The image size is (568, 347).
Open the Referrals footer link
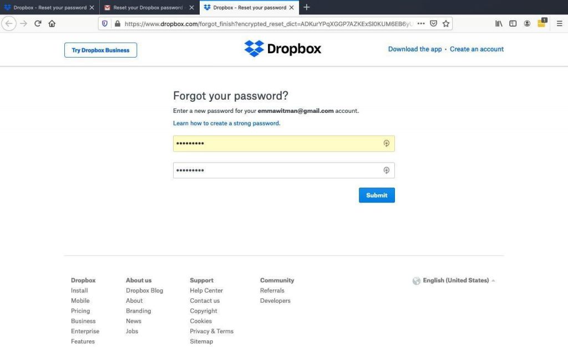[272, 290]
